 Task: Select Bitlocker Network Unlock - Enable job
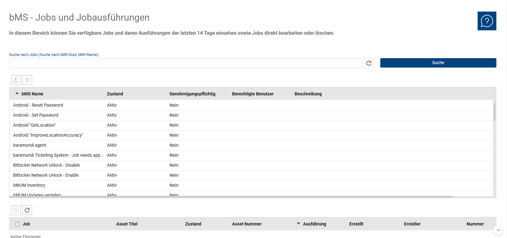point(251,175)
